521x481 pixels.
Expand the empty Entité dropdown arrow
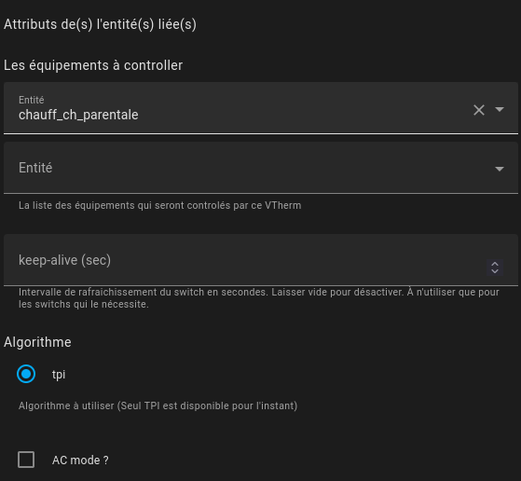(x=500, y=169)
